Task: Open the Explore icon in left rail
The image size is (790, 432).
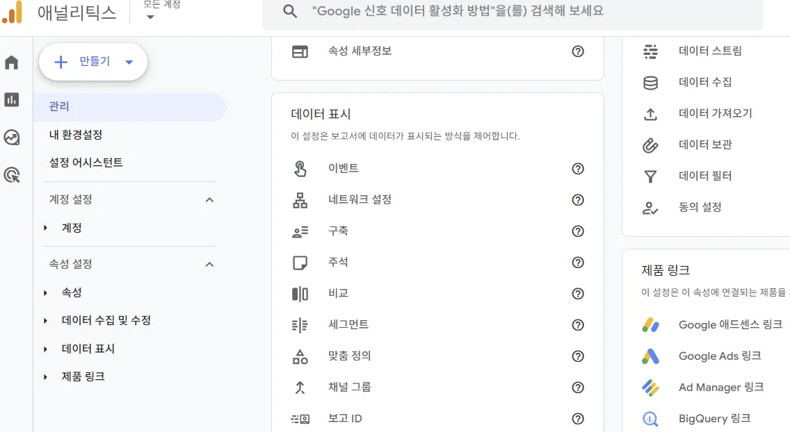Action: pyautogui.click(x=12, y=138)
